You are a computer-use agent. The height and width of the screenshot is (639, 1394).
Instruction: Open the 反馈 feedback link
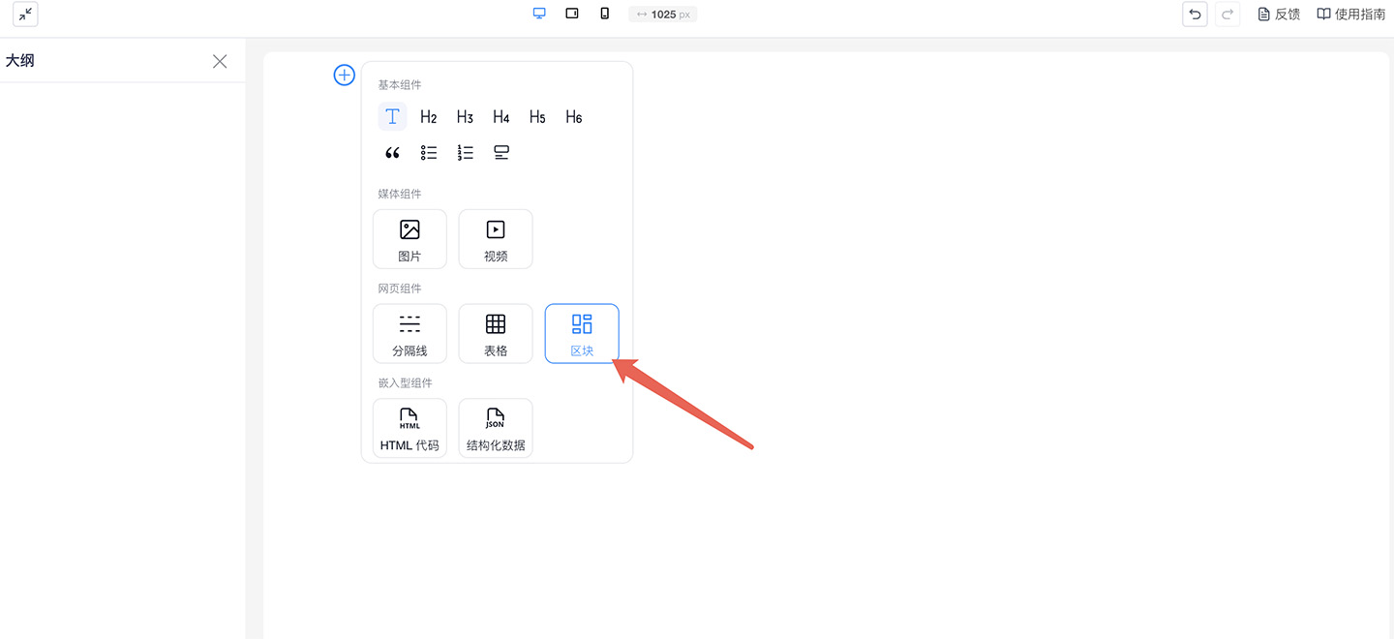(x=1279, y=15)
